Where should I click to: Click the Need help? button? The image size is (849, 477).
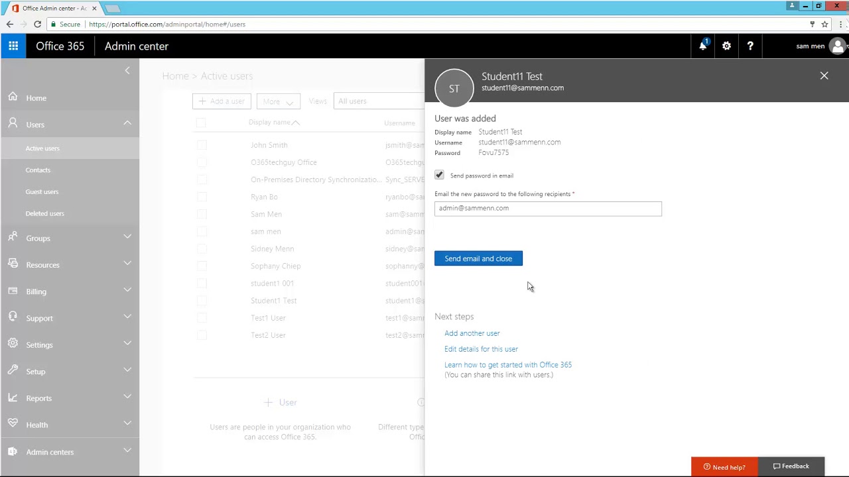[x=724, y=467]
